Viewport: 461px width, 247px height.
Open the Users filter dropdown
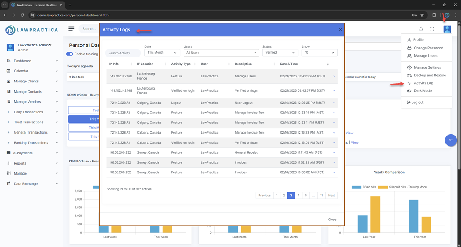221,53
